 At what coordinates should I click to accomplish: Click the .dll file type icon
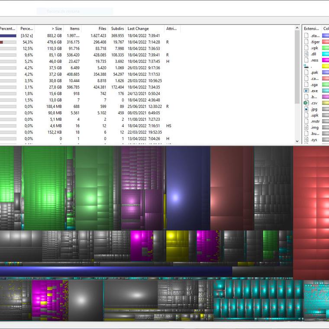coord(306,54)
